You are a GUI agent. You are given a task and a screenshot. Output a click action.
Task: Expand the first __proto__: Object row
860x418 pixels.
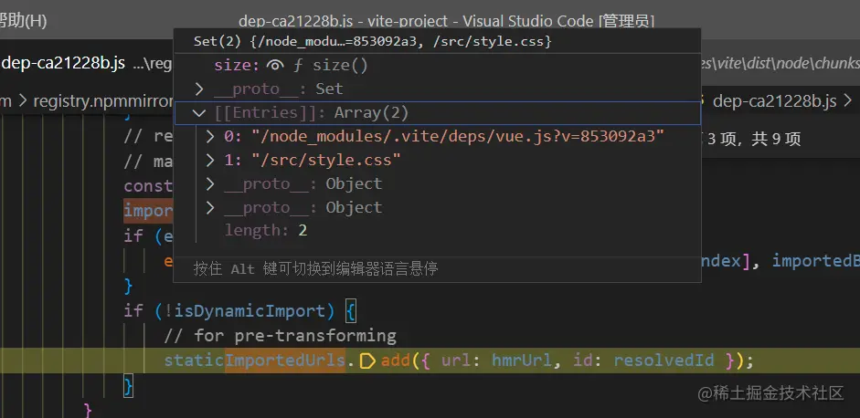tap(210, 184)
